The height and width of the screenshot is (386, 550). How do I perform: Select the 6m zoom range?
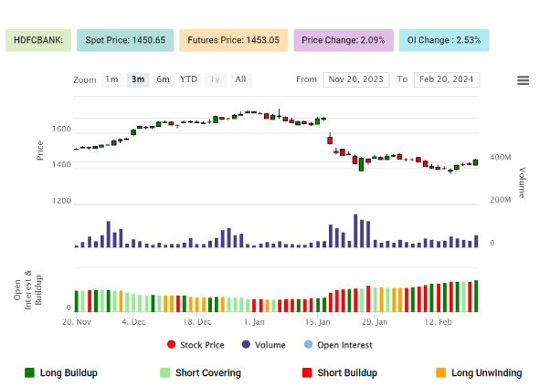163,79
